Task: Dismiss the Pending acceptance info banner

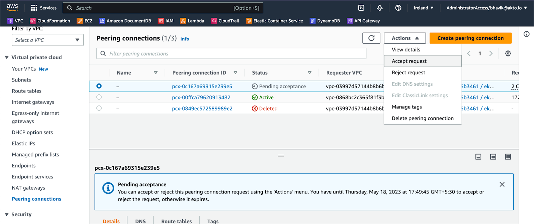Action: 502,184
